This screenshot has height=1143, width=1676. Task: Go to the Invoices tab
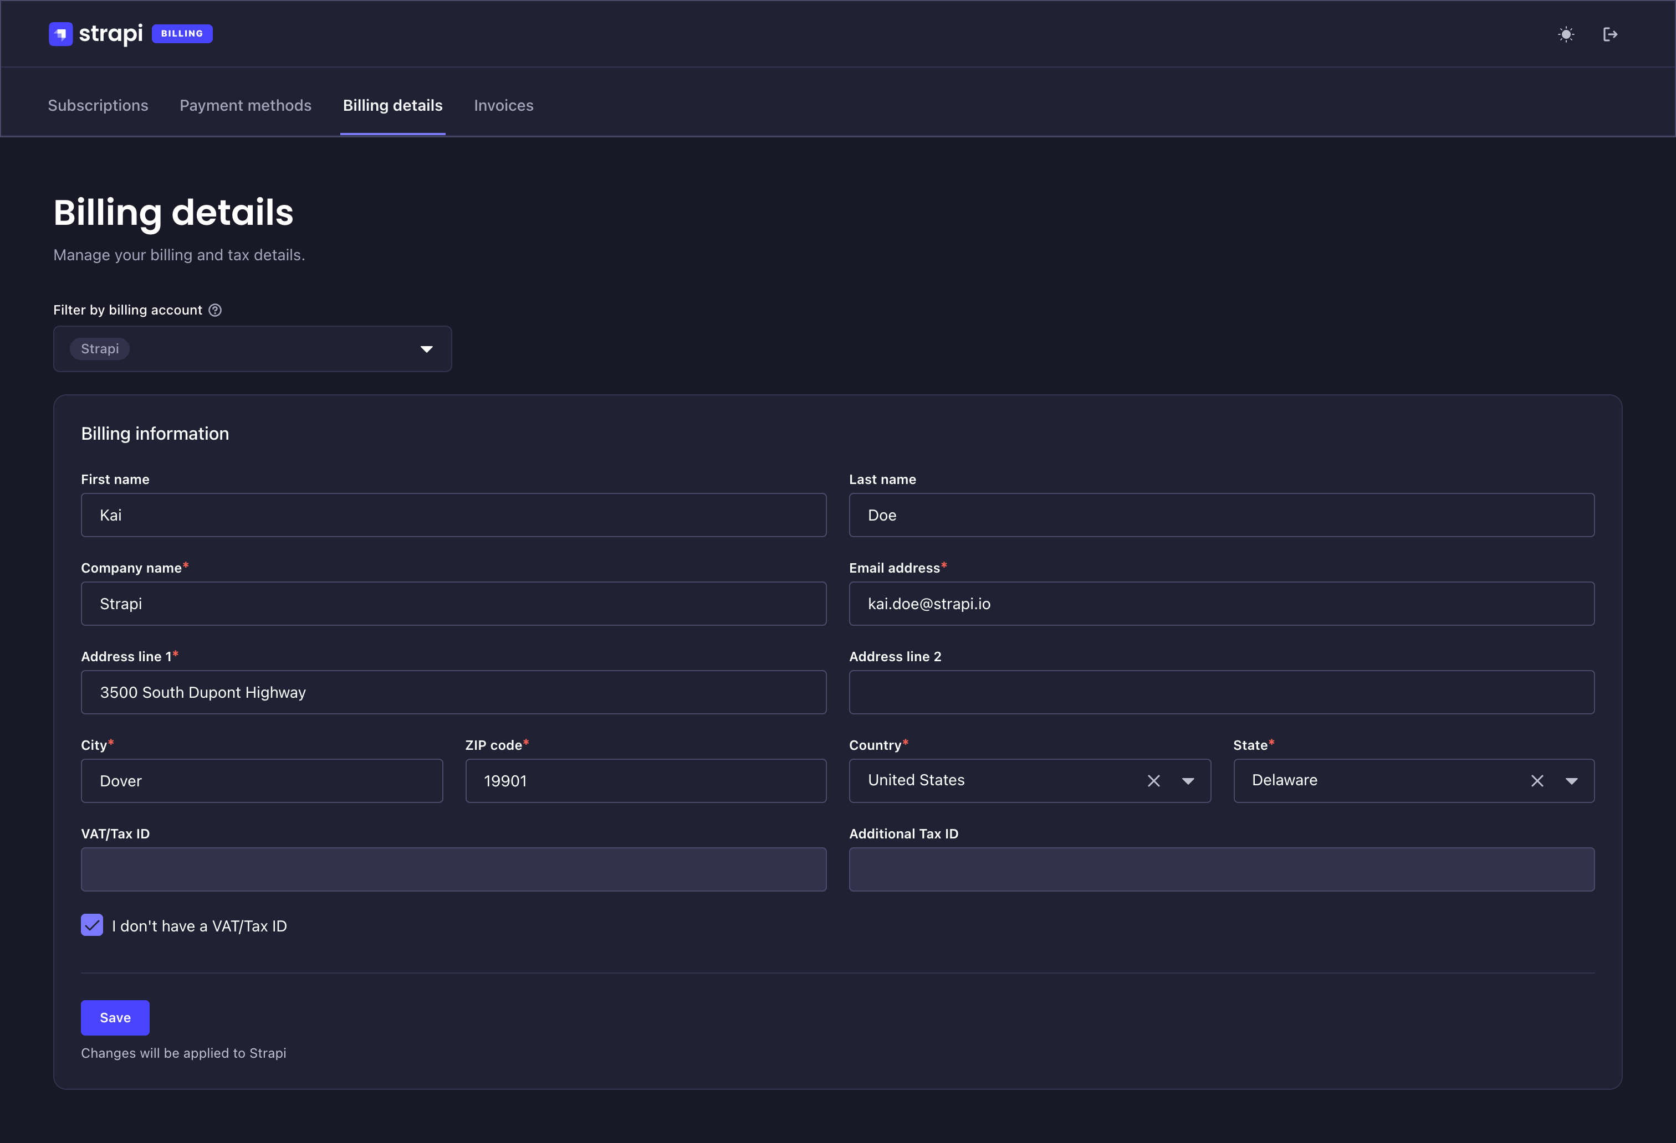coord(503,105)
